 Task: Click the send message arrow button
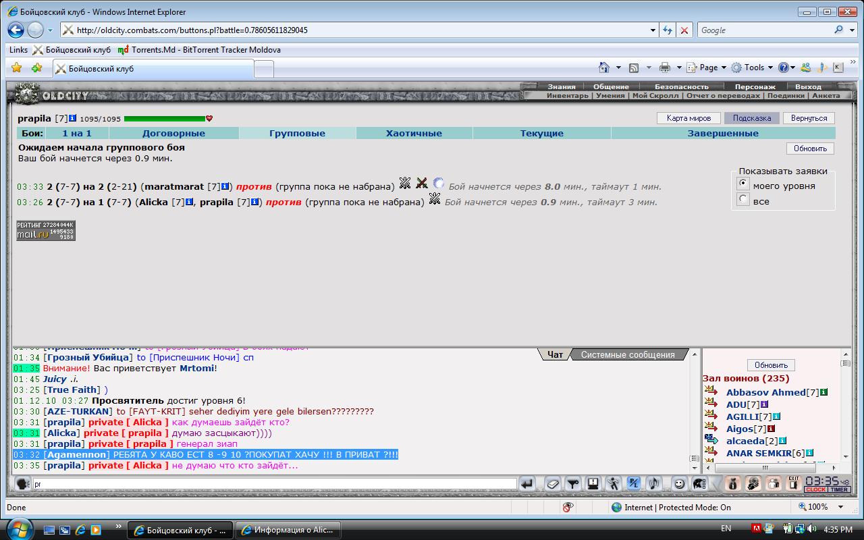[x=527, y=483]
